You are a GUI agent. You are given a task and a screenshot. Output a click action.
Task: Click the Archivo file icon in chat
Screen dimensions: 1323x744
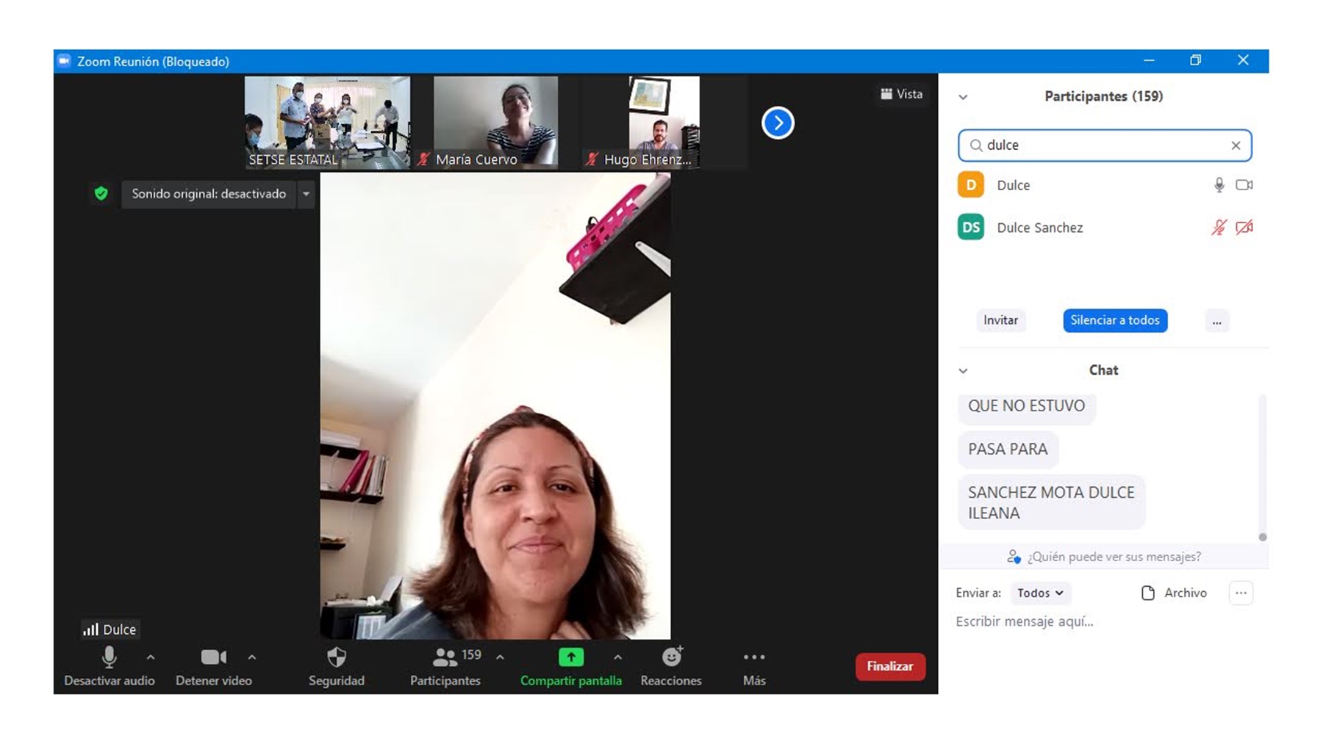[1148, 593]
